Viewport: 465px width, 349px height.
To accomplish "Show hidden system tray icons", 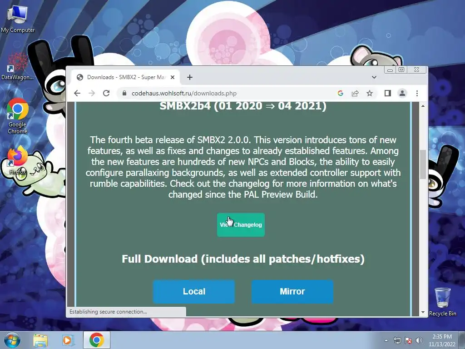I will 386,340.
